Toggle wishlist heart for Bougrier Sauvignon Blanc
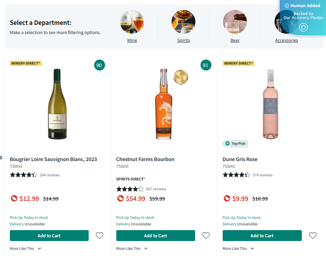Viewport: 326px width, 256px height. click(99, 235)
